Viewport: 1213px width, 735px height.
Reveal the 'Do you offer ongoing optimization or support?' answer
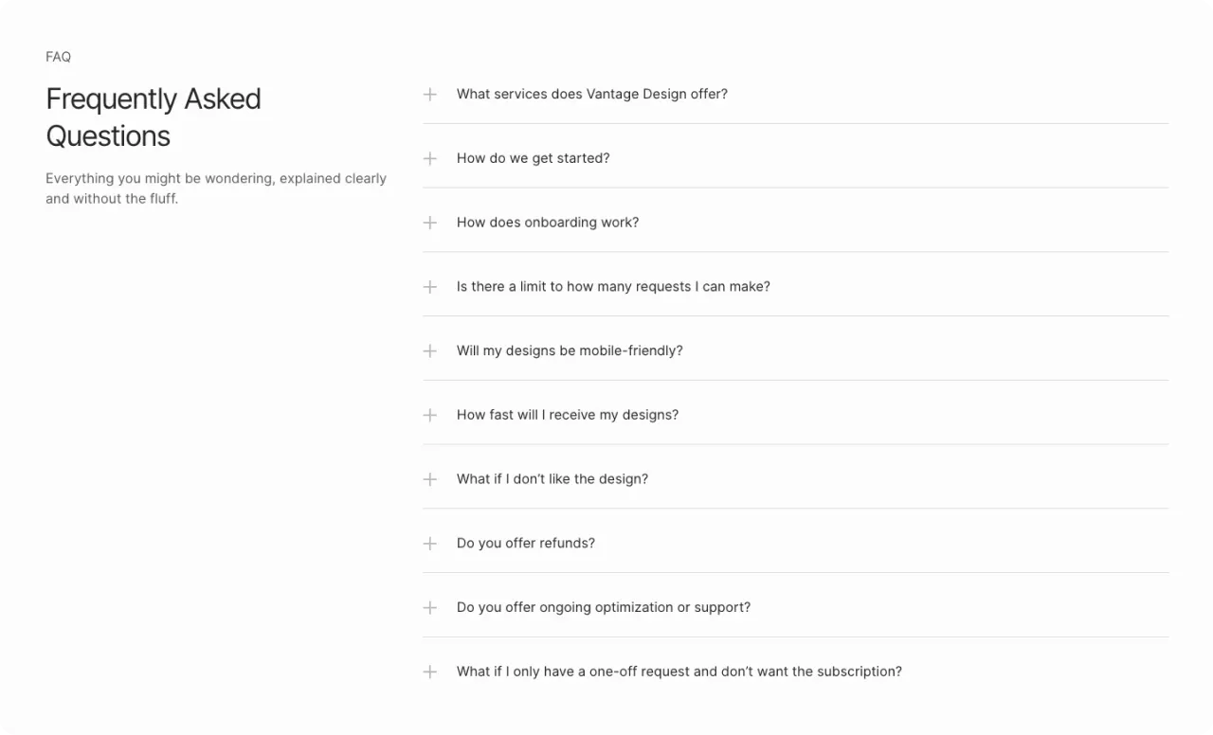(x=796, y=608)
